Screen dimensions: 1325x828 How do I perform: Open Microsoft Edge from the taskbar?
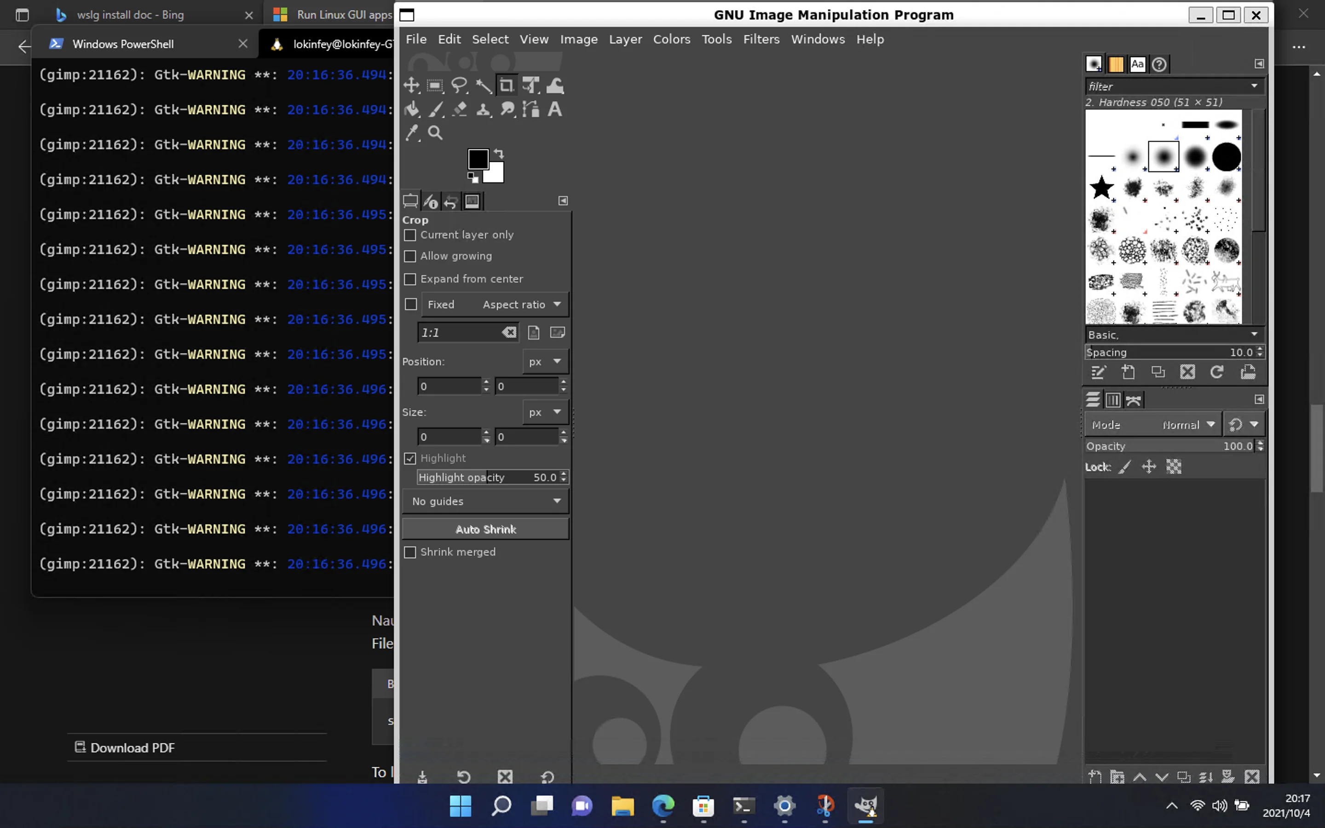[x=663, y=805]
